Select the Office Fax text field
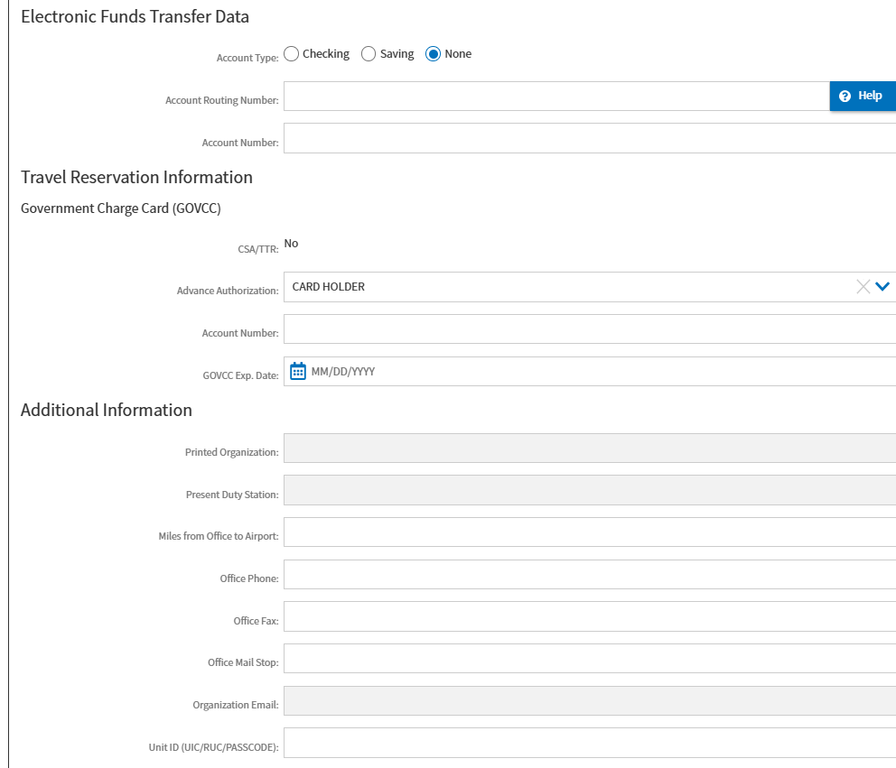Image resolution: width=896 pixels, height=768 pixels. point(589,616)
